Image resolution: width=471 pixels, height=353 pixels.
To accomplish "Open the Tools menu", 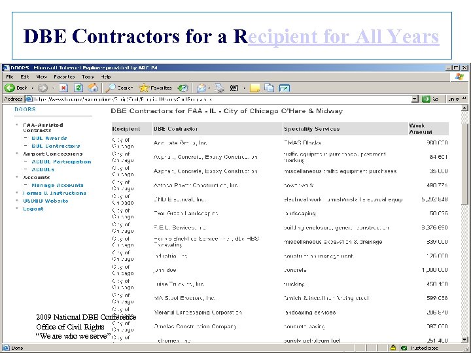I will pos(88,77).
